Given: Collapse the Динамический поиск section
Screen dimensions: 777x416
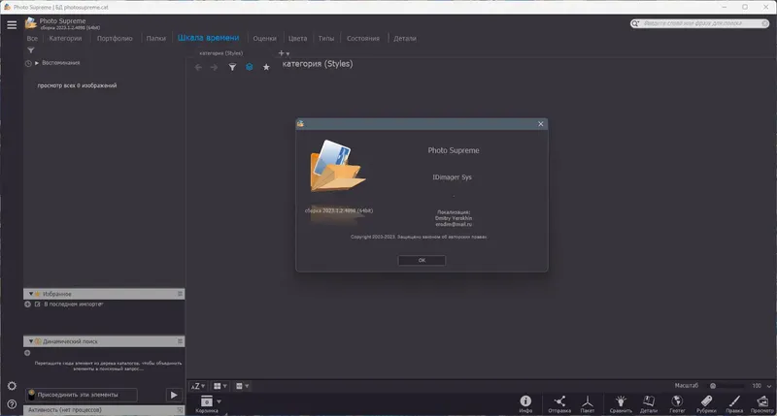Looking at the screenshot, I should tap(31, 341).
